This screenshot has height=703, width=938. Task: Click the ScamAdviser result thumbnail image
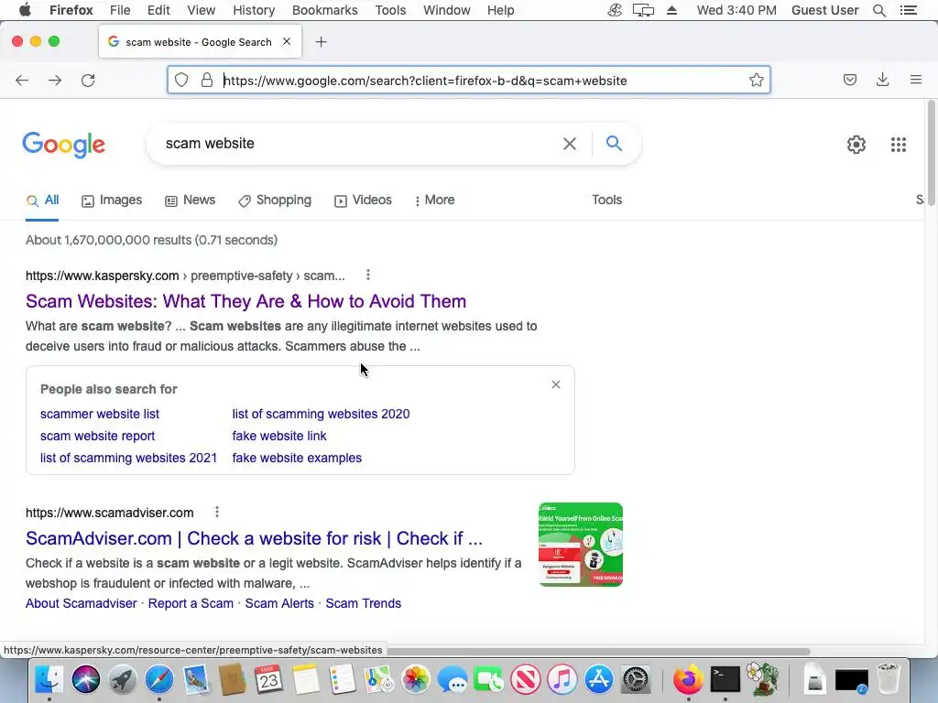(x=580, y=545)
